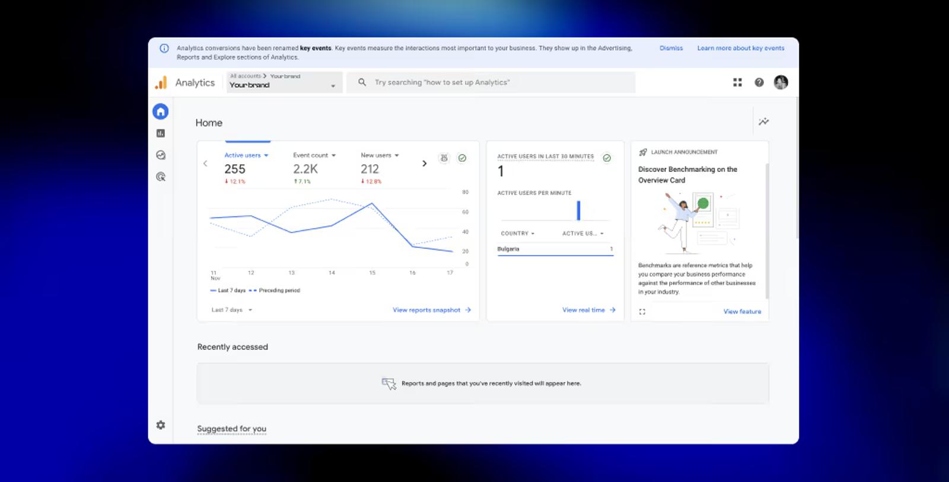Image resolution: width=949 pixels, height=482 pixels.
Task: Click the 255 active users value
Action: click(x=235, y=169)
